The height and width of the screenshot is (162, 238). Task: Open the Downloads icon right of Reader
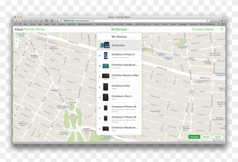[x=222, y=21]
